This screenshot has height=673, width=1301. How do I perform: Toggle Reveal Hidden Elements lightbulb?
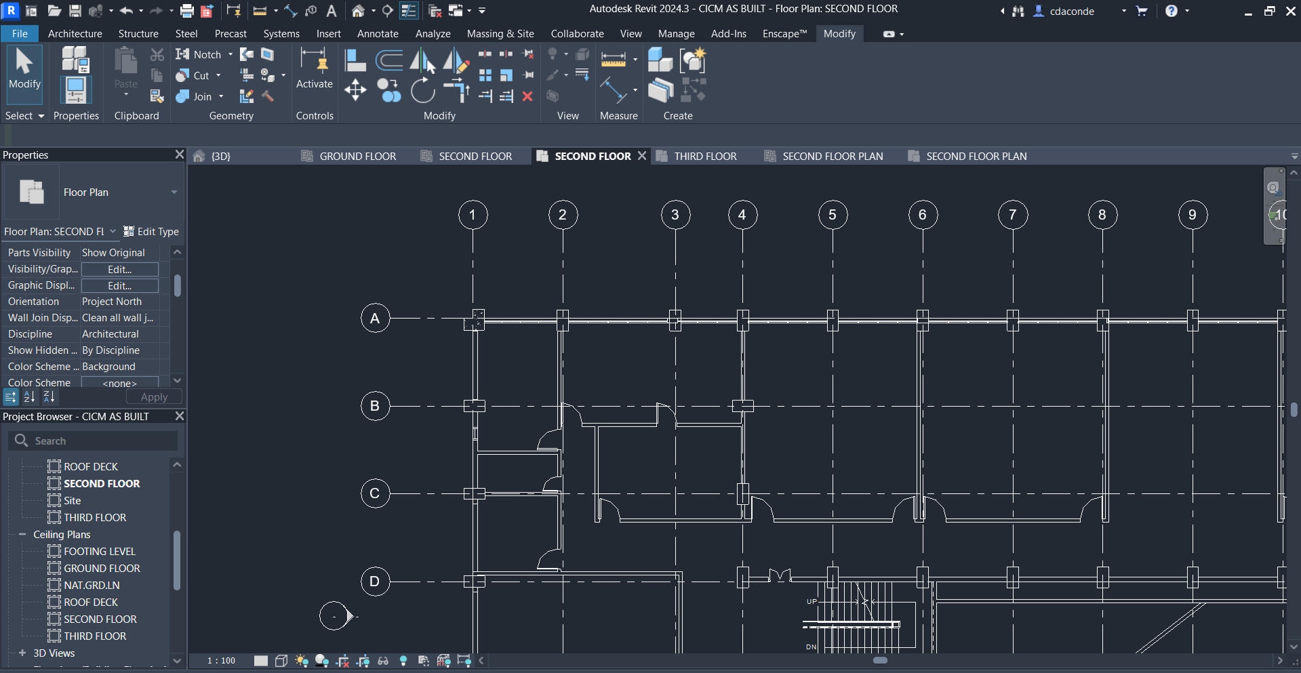pos(403,661)
